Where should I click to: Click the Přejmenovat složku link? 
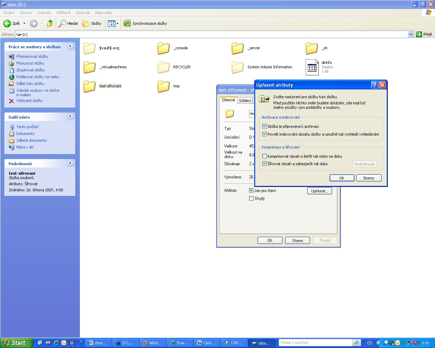pos(32,56)
